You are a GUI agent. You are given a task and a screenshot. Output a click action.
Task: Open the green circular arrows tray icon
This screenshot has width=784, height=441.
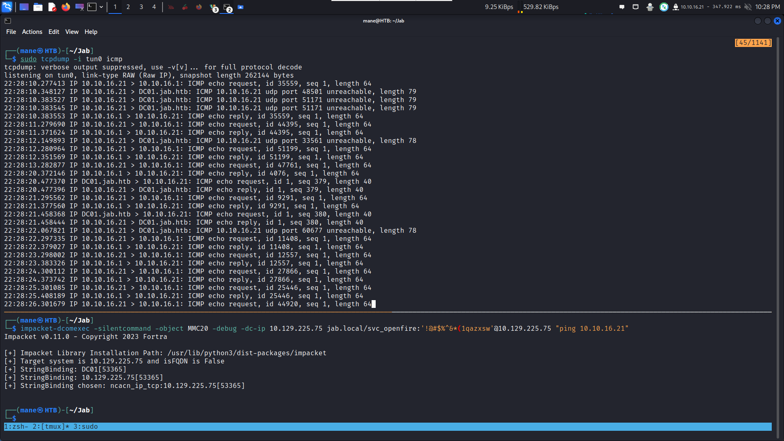[x=664, y=7]
